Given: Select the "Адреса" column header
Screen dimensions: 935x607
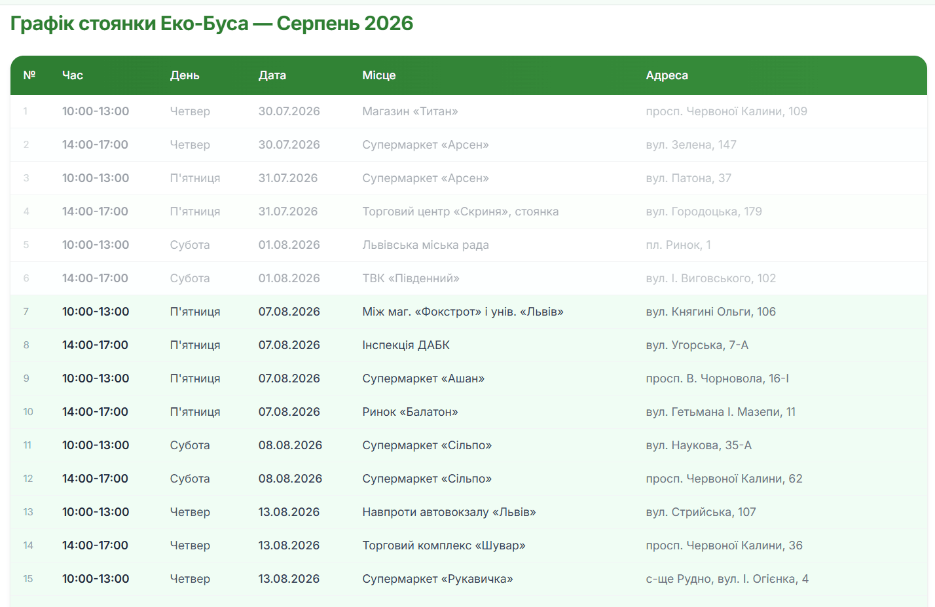Looking at the screenshot, I should coord(667,75).
